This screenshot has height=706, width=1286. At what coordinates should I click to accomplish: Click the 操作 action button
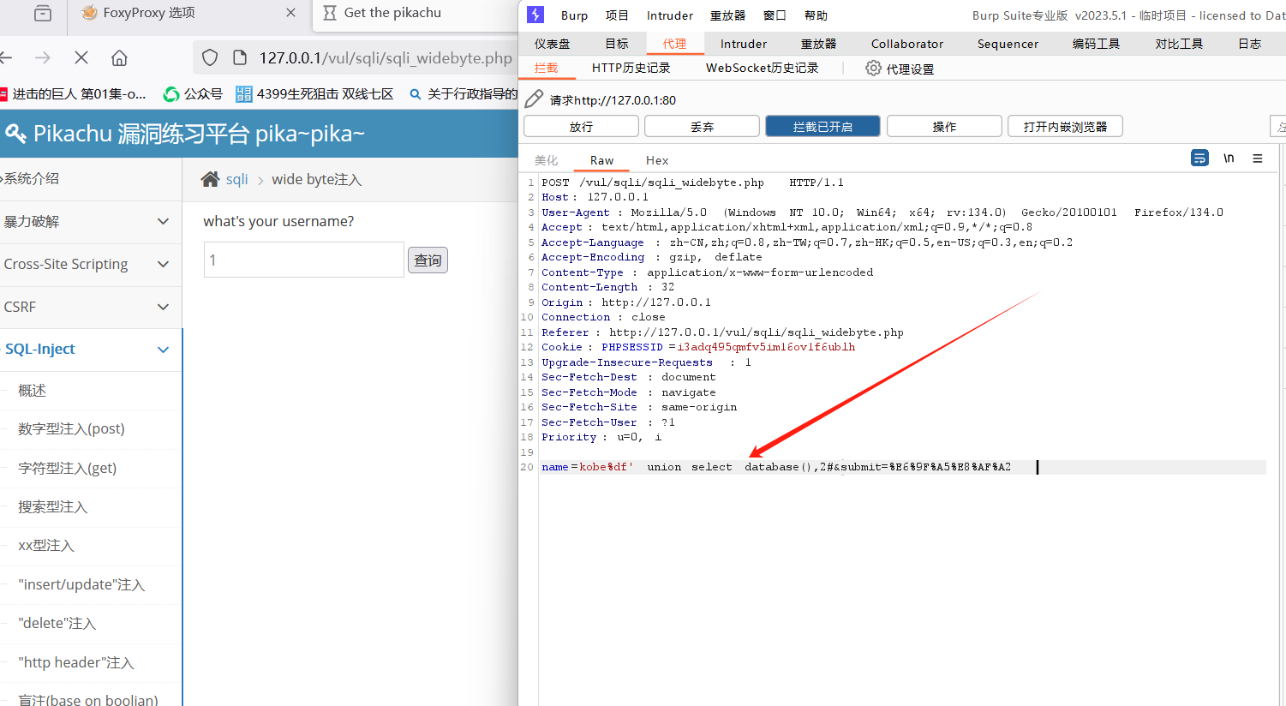[944, 126]
